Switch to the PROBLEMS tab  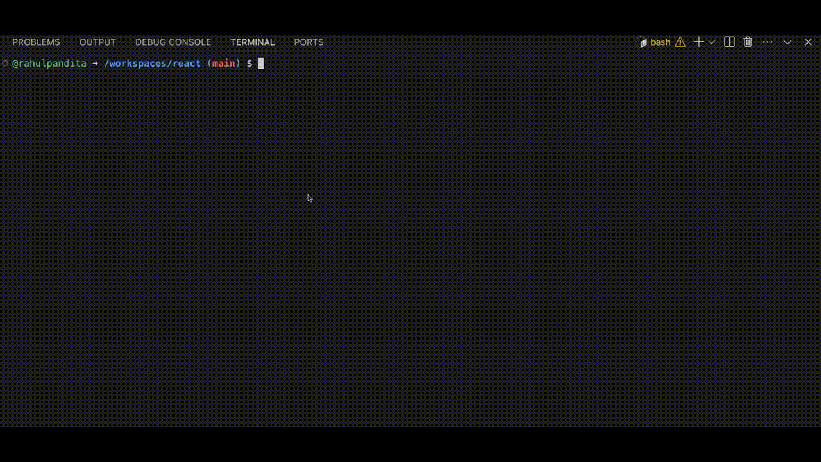click(36, 42)
